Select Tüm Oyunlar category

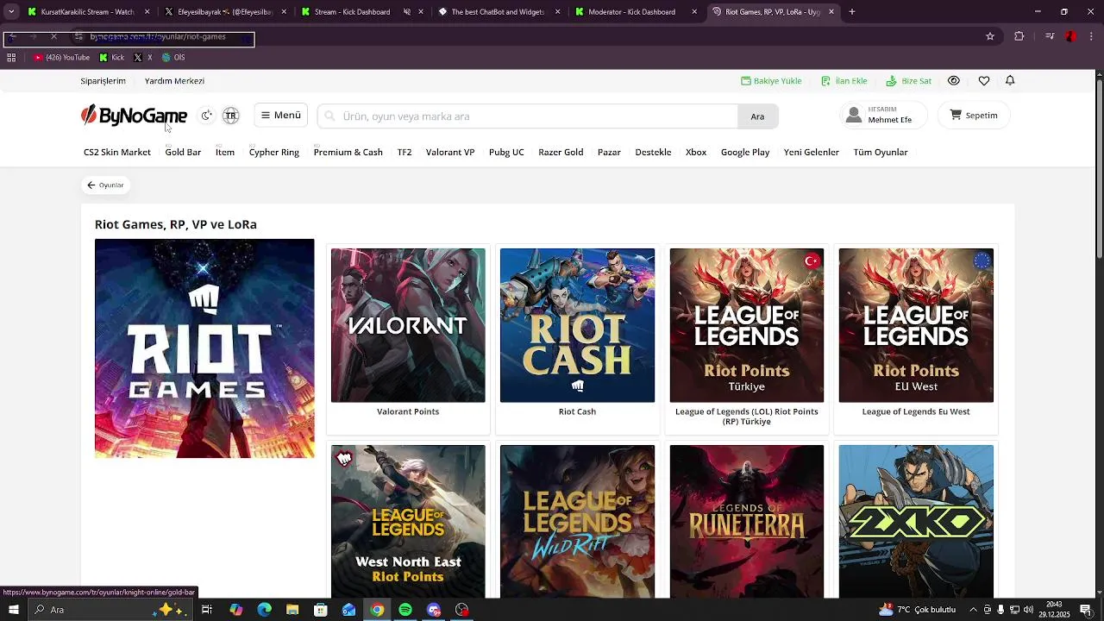881,153
